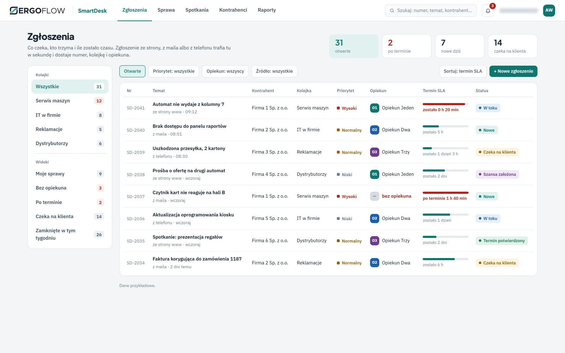Open ticket Spotkanie: prezentacja regałów

point(188,237)
